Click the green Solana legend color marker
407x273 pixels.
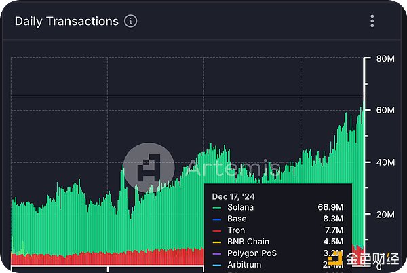click(x=217, y=208)
